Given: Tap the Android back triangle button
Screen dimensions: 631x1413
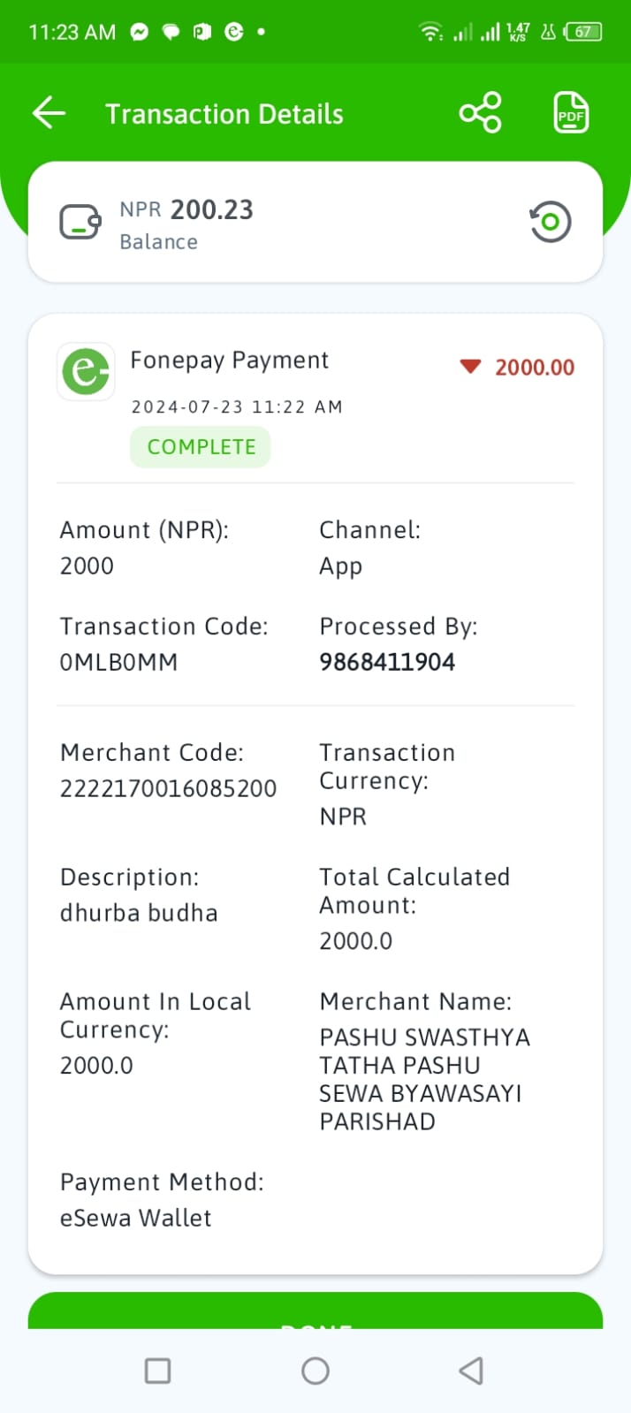Looking at the screenshot, I should pos(471,1371).
